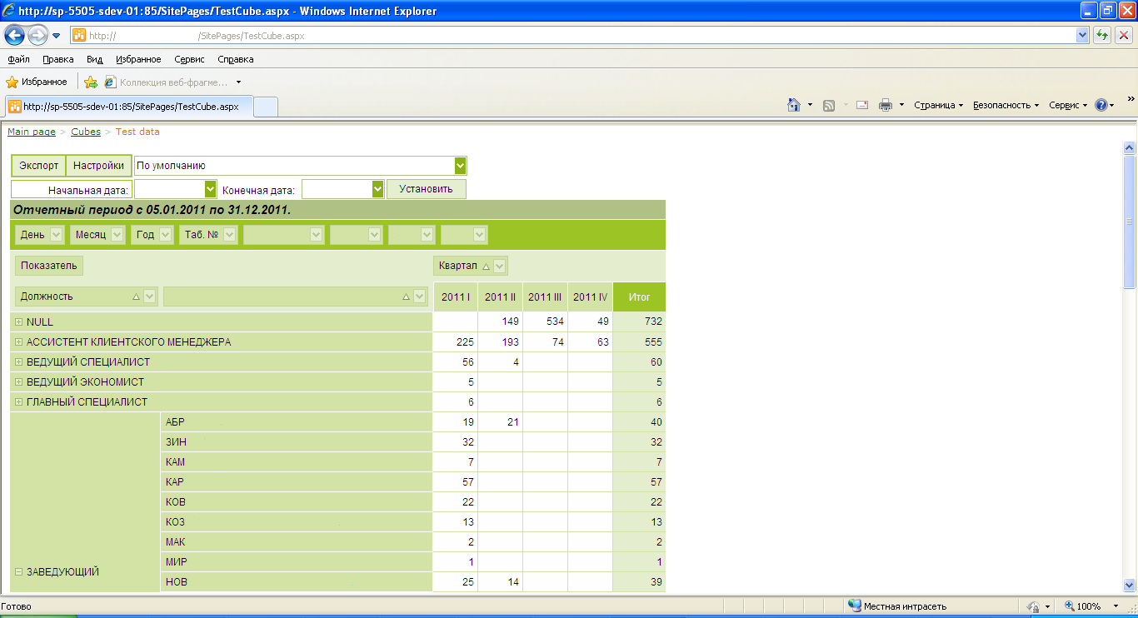Open the Правка menu
1138x618 pixels.
[58, 59]
